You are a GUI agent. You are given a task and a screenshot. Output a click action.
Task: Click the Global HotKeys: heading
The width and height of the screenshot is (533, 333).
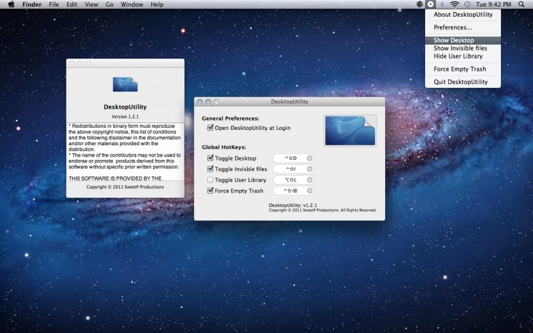(x=224, y=147)
